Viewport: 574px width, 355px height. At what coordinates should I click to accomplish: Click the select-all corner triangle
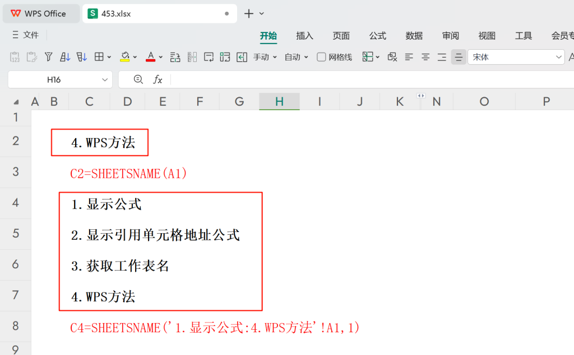click(x=16, y=102)
